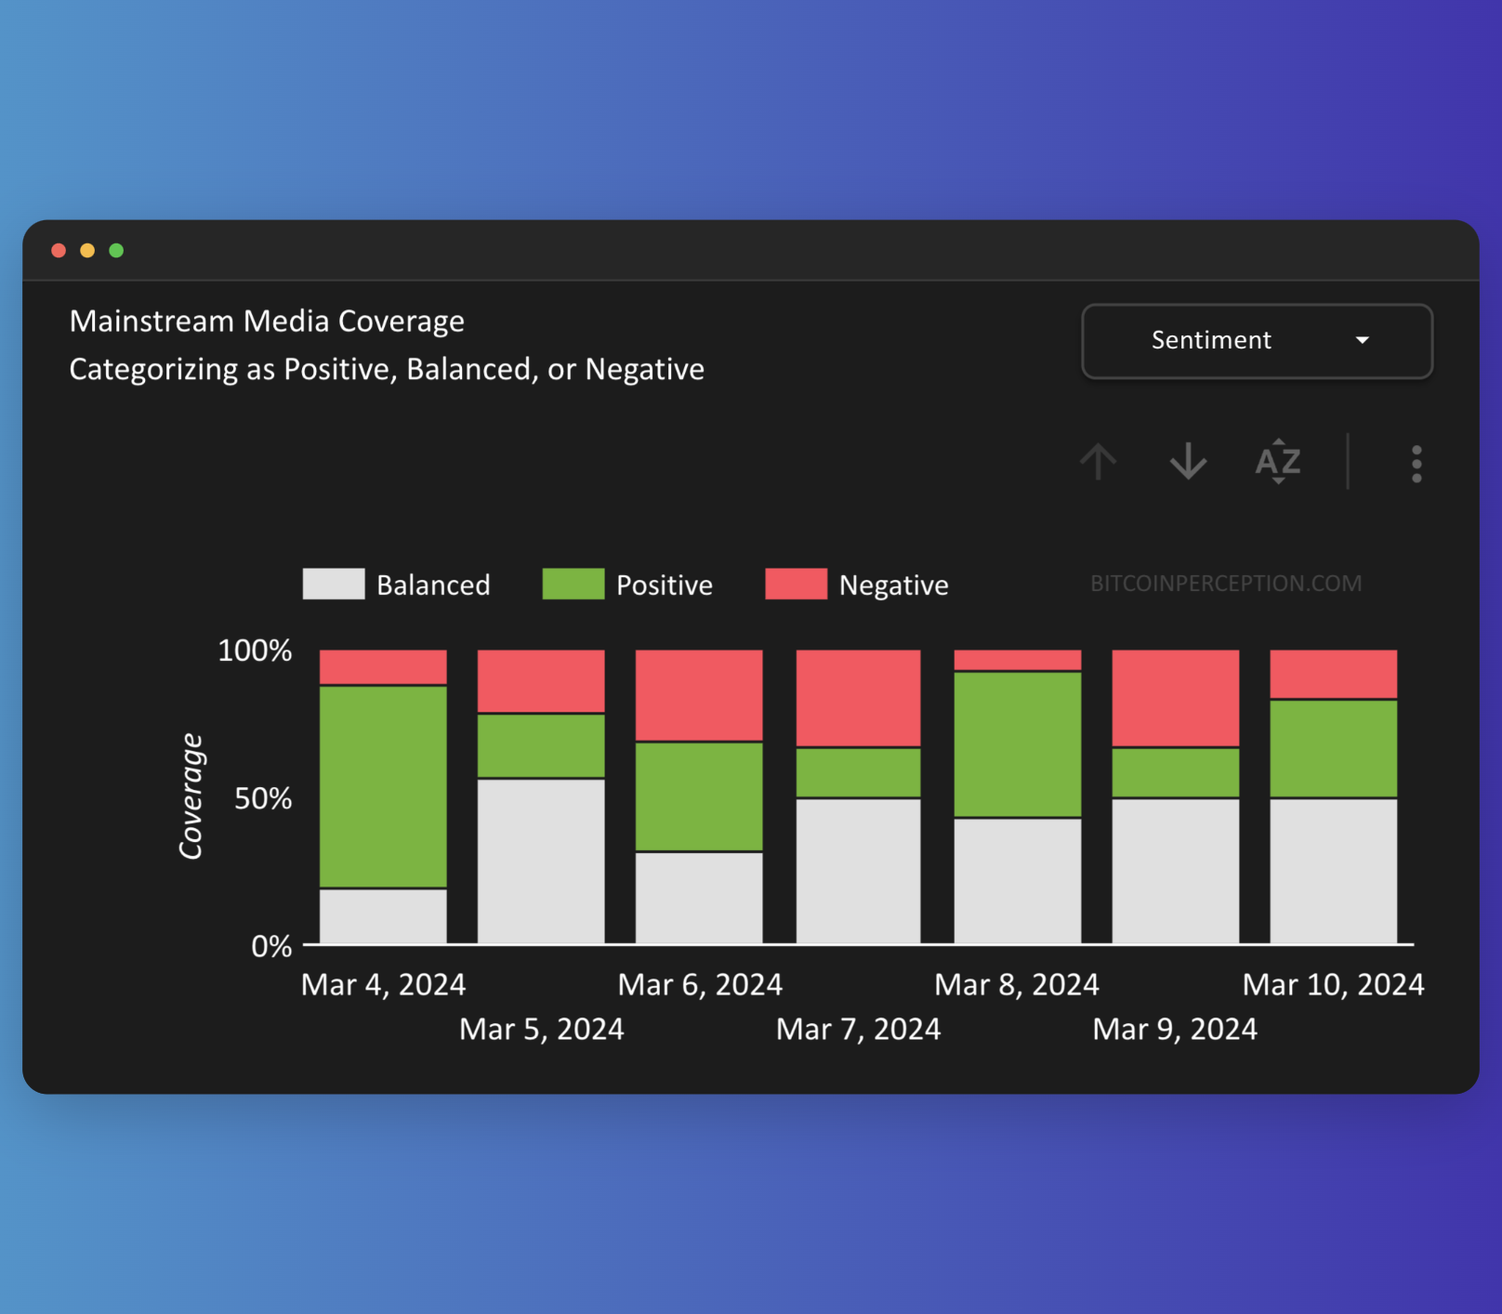Open the Sentiment dropdown
Screen dimensions: 1502x1314
point(1256,341)
